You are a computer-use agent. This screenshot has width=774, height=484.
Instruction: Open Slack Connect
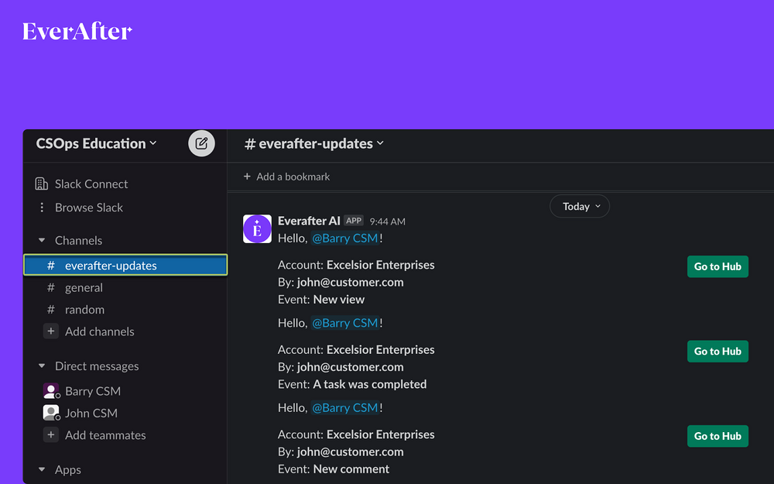click(x=91, y=184)
